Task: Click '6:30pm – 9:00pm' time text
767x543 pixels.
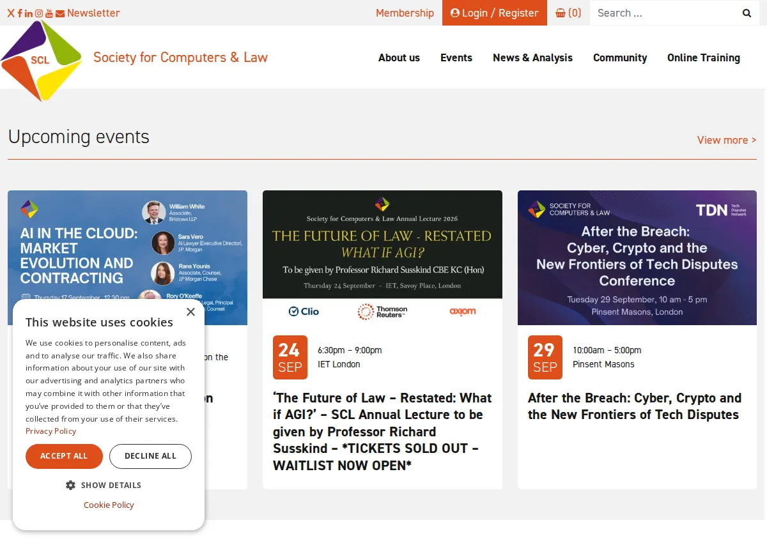Action: tap(350, 350)
